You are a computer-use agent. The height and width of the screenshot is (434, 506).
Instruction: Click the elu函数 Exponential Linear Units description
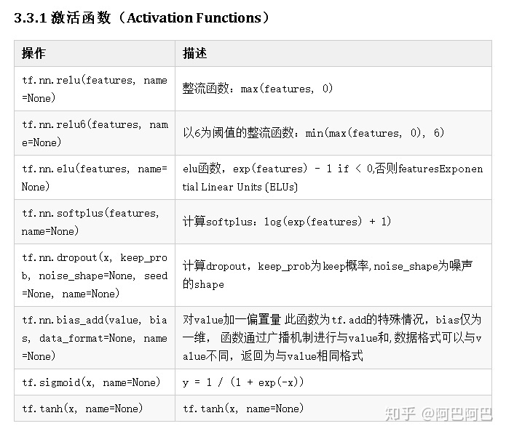pyautogui.click(x=333, y=177)
